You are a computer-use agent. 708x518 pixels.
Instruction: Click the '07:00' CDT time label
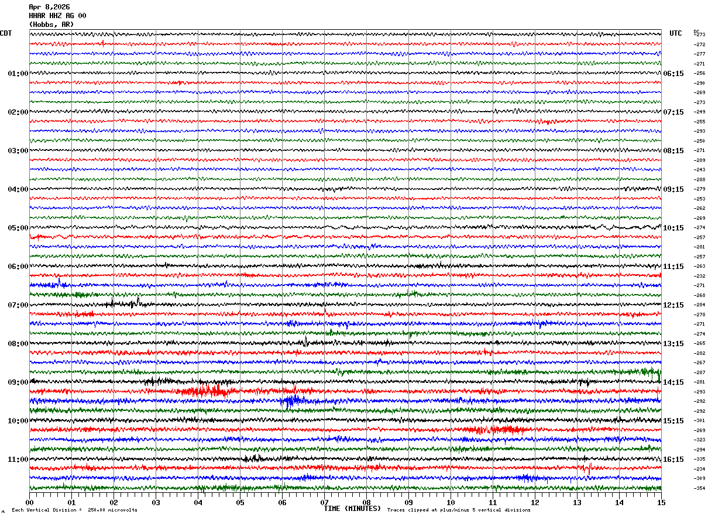click(18, 305)
